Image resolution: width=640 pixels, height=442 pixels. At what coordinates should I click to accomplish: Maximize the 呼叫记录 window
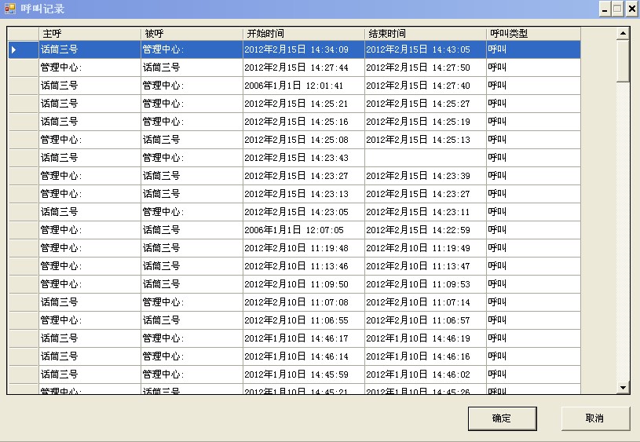point(617,9)
